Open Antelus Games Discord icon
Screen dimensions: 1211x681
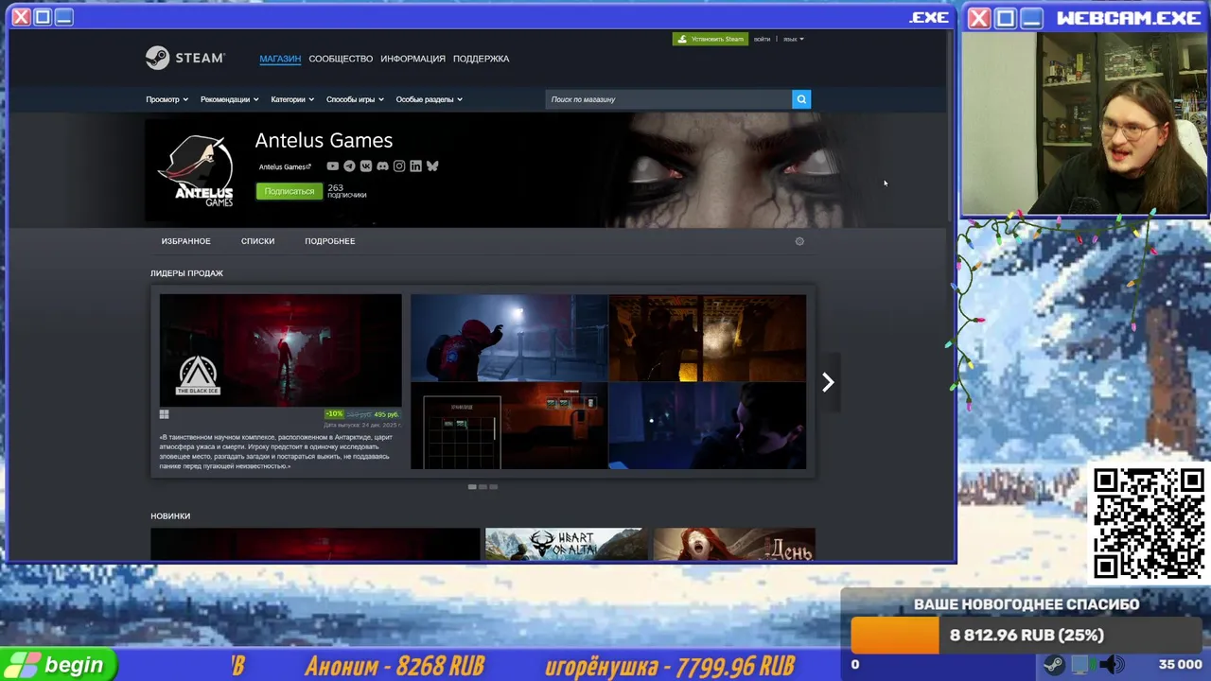(382, 166)
